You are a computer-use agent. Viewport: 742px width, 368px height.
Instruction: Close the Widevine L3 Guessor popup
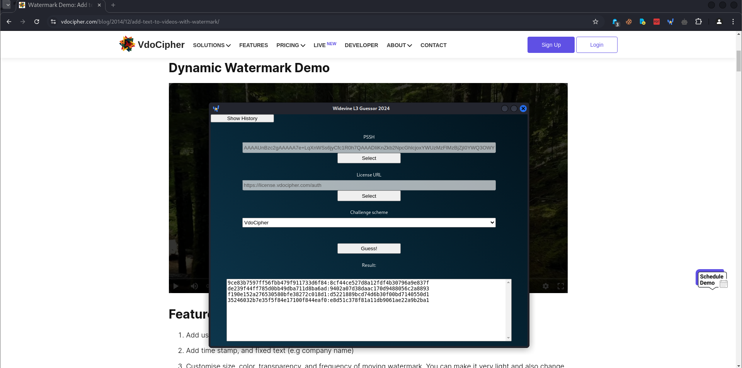523,109
